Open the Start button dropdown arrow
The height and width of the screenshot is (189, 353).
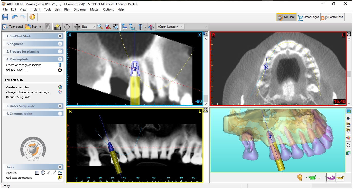coord(41,27)
